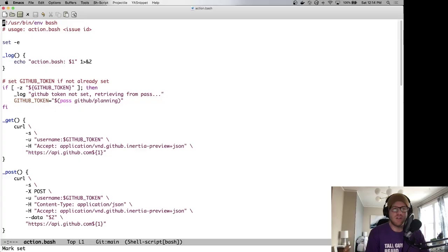Open the File menu
Image resolution: width=448 pixels, height=252 pixels.
point(31,3)
